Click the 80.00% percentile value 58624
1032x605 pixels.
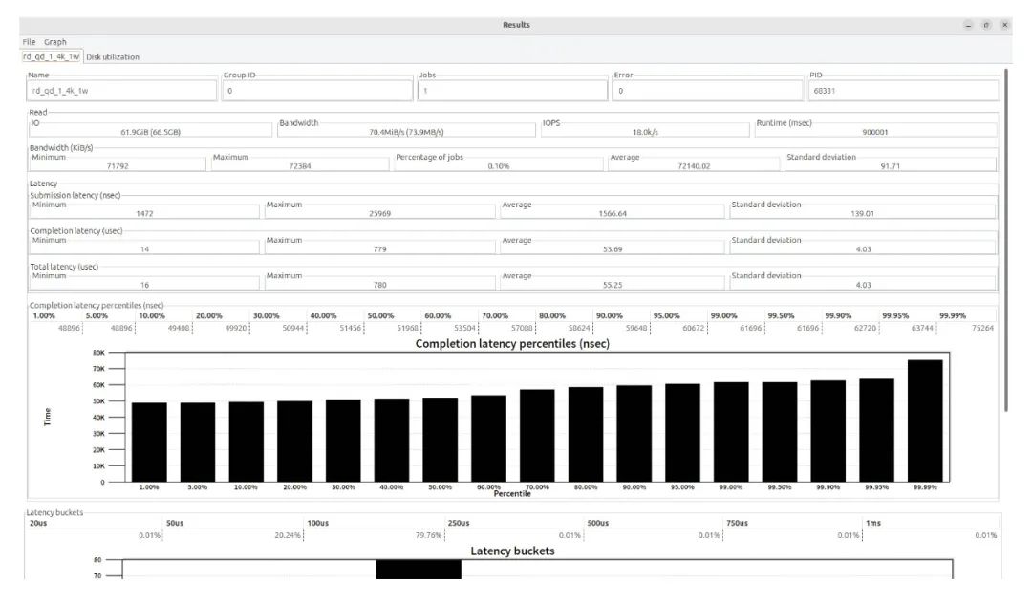579,328
